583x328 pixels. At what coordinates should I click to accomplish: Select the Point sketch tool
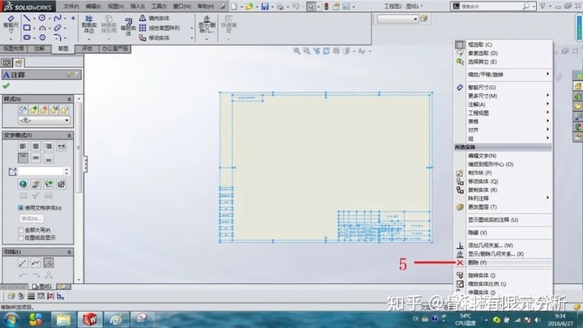[73, 18]
